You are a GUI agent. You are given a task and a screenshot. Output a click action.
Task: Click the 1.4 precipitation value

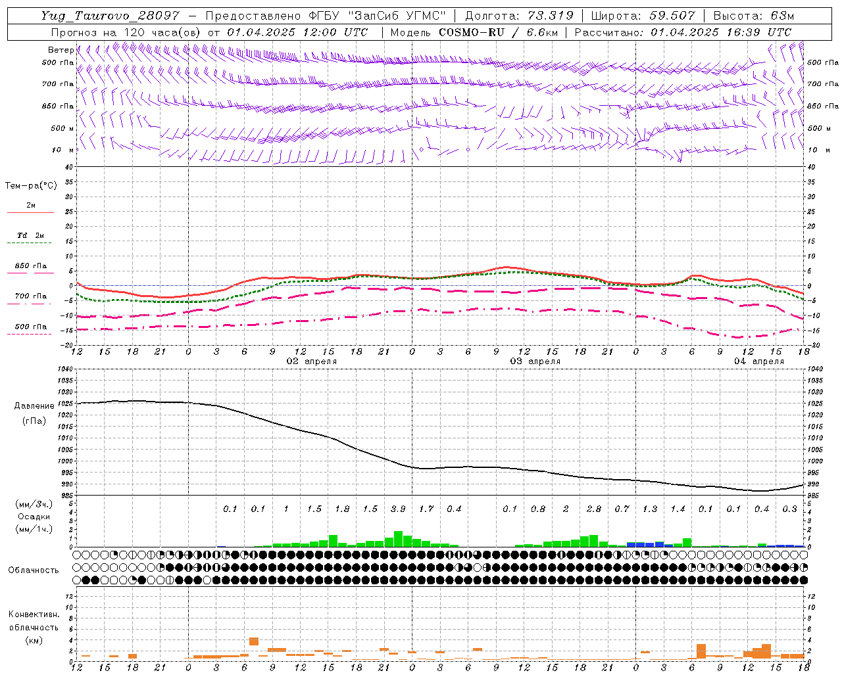(x=678, y=509)
